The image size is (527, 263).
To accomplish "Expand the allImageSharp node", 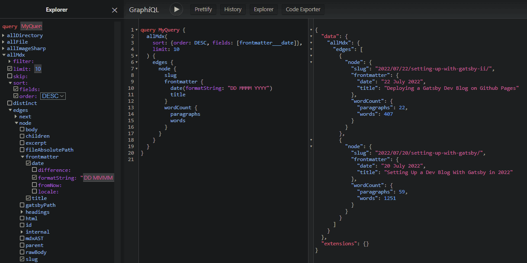I will click(x=4, y=48).
